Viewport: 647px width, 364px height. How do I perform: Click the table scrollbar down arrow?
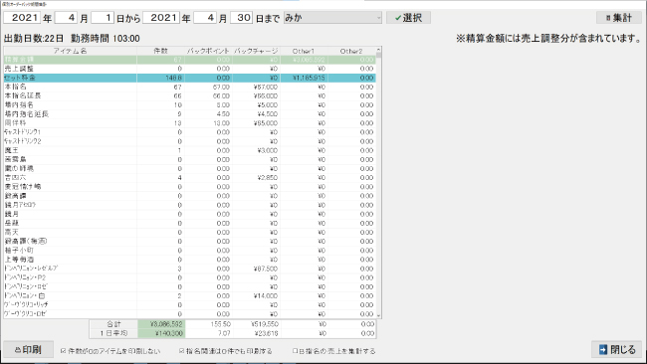coord(378,315)
